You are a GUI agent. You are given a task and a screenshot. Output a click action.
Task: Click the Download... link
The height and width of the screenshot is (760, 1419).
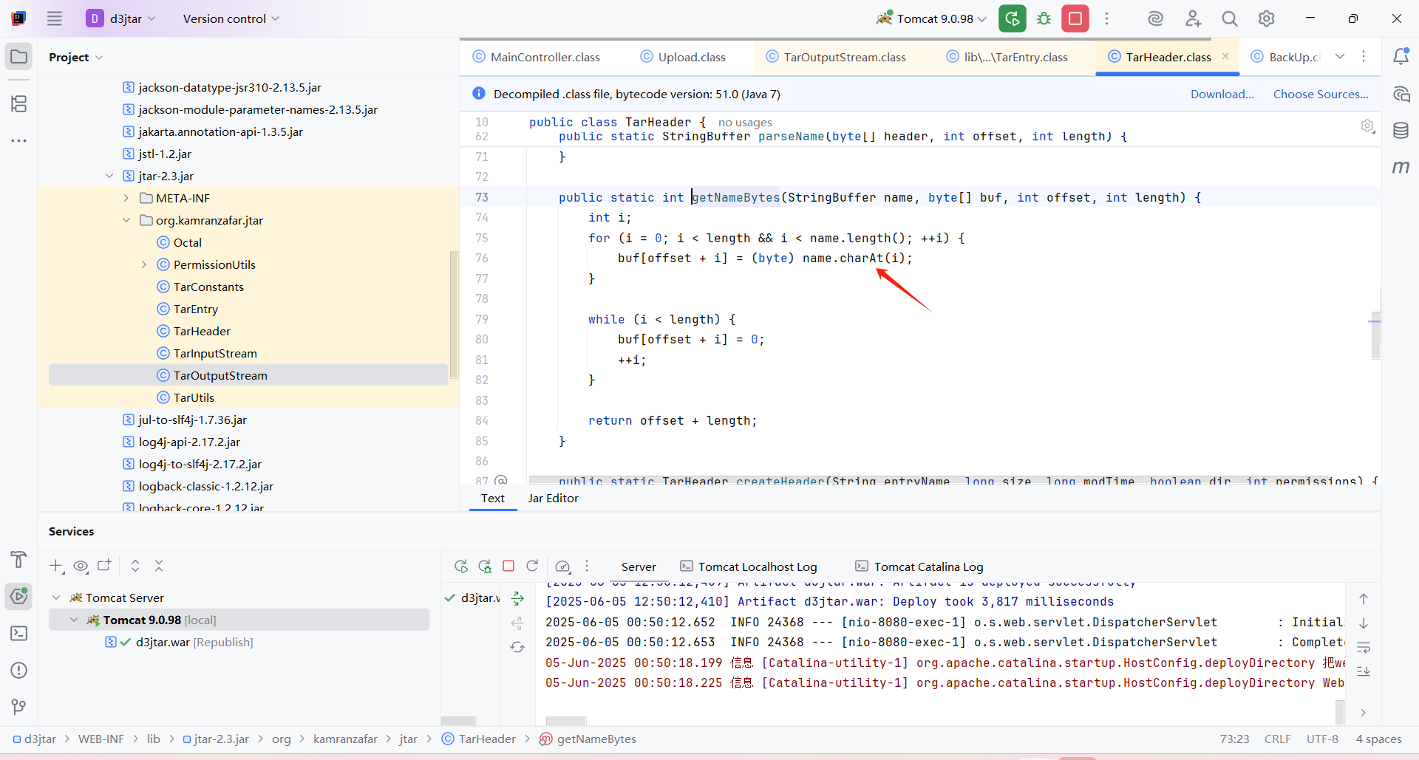click(1222, 94)
